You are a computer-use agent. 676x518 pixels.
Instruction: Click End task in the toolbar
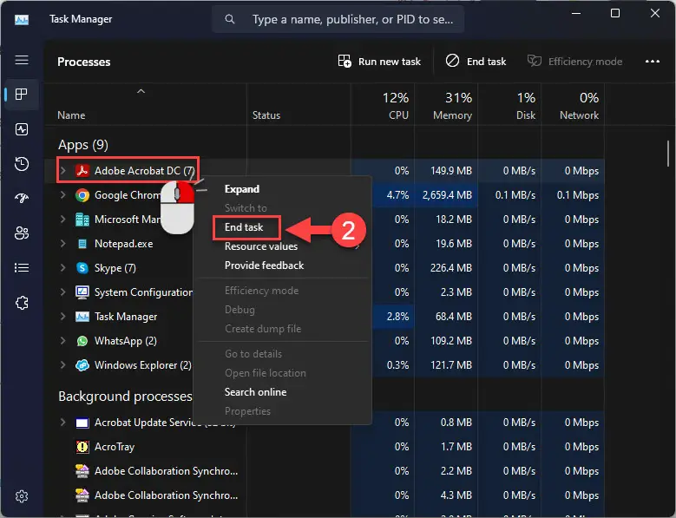[x=476, y=62]
